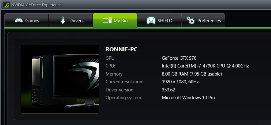The width and height of the screenshot is (271, 125).
Task: Switch to the Drivers tab
Action: tap(71, 21)
